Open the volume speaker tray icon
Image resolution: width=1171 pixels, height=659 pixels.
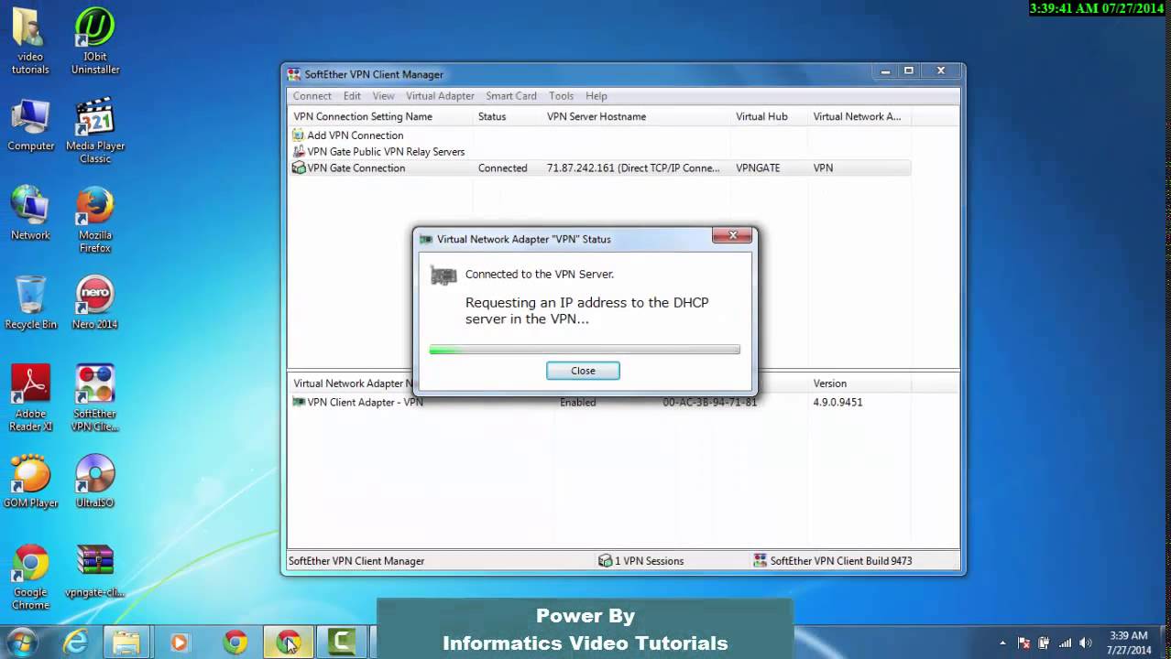1087,643
